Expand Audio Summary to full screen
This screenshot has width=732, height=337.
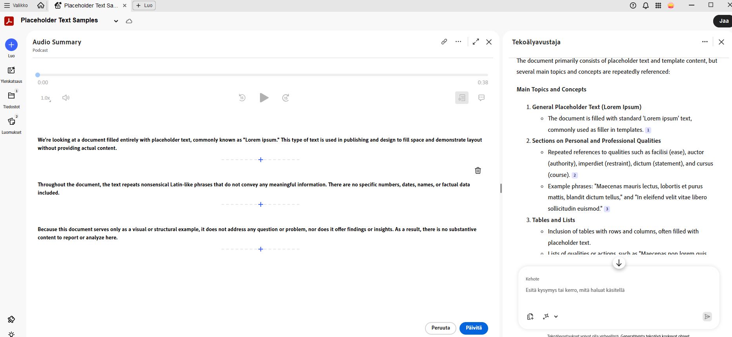point(476,42)
